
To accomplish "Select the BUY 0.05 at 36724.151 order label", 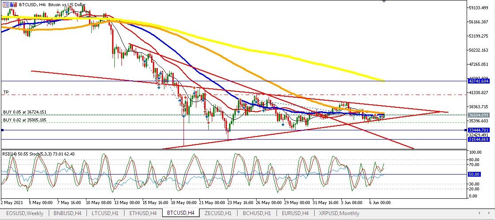I will (x=25, y=112).
